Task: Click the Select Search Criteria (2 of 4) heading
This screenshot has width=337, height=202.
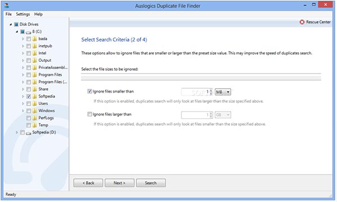Action: click(114, 40)
